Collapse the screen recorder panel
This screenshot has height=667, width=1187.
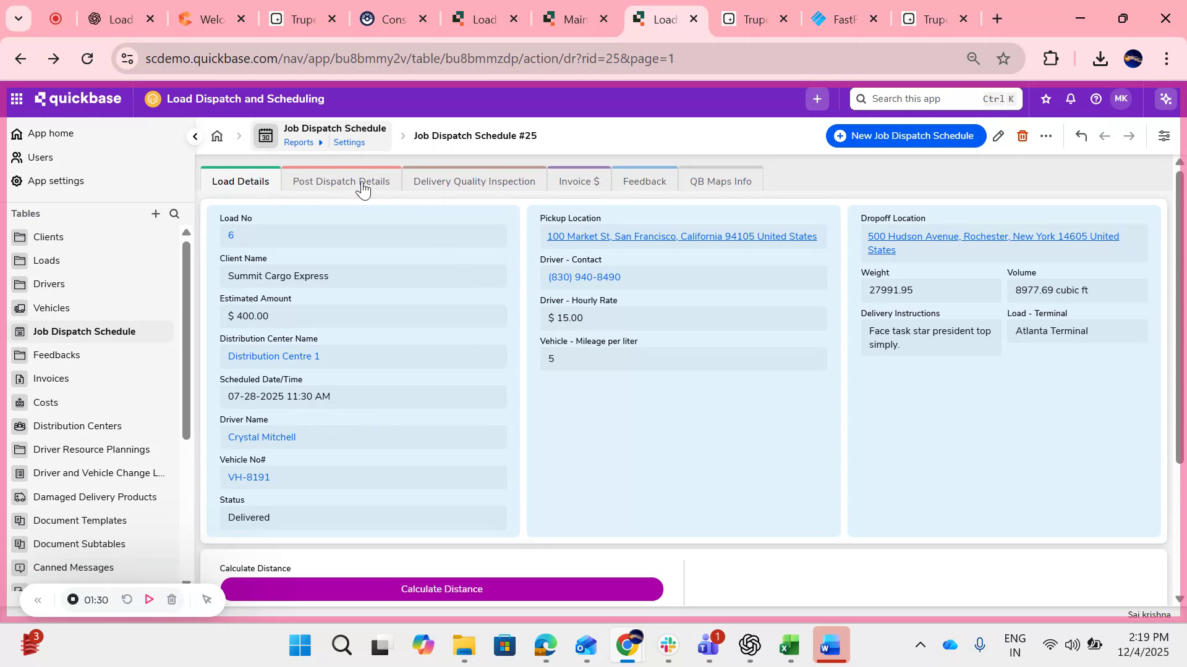coord(38,599)
